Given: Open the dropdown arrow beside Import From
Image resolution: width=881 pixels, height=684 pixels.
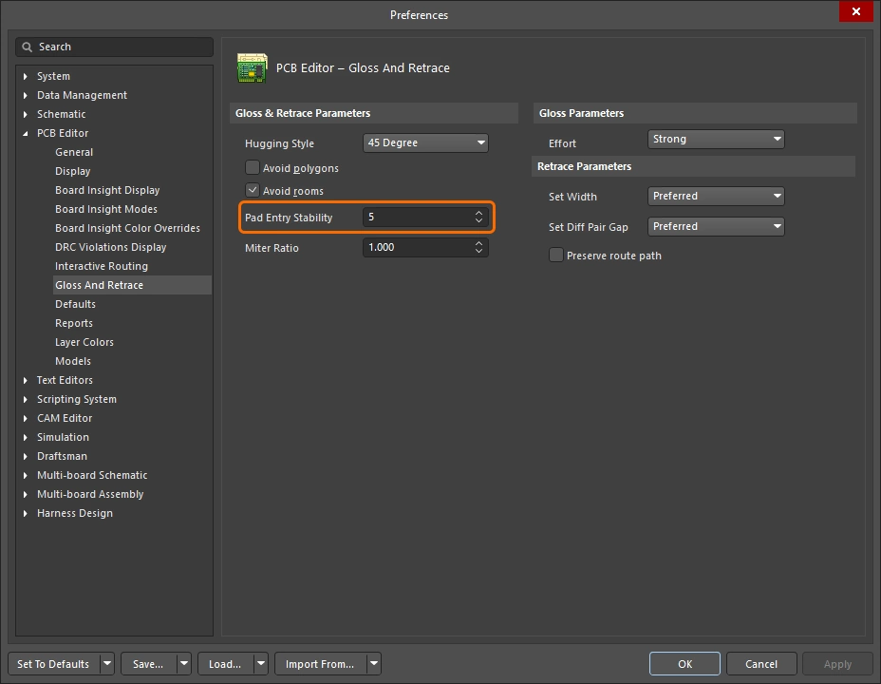Looking at the screenshot, I should click(374, 663).
